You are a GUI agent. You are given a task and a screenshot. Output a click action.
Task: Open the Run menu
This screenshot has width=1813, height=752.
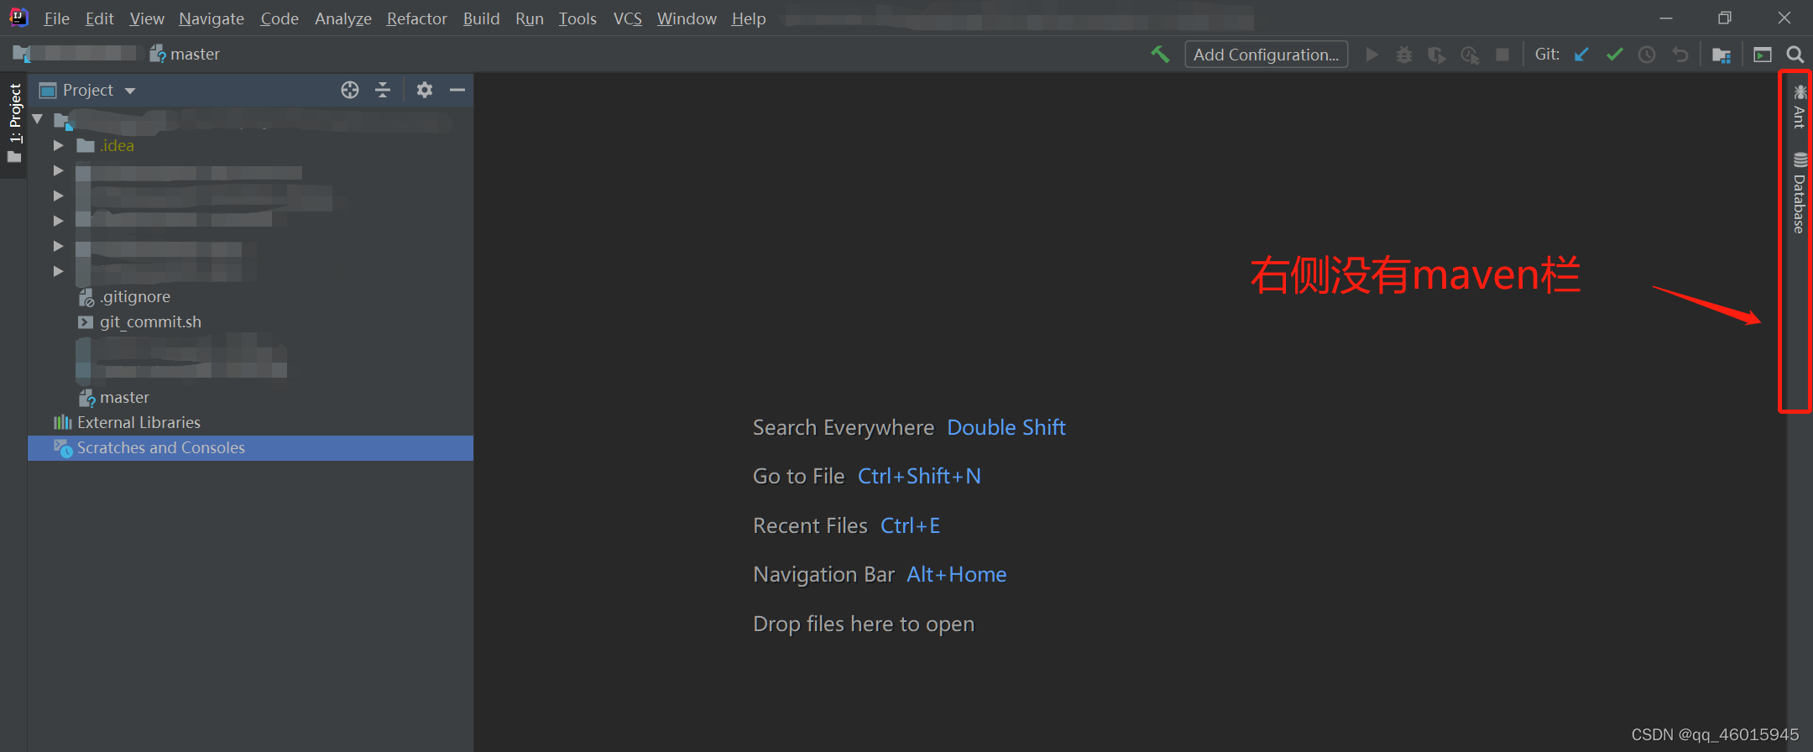point(530,18)
